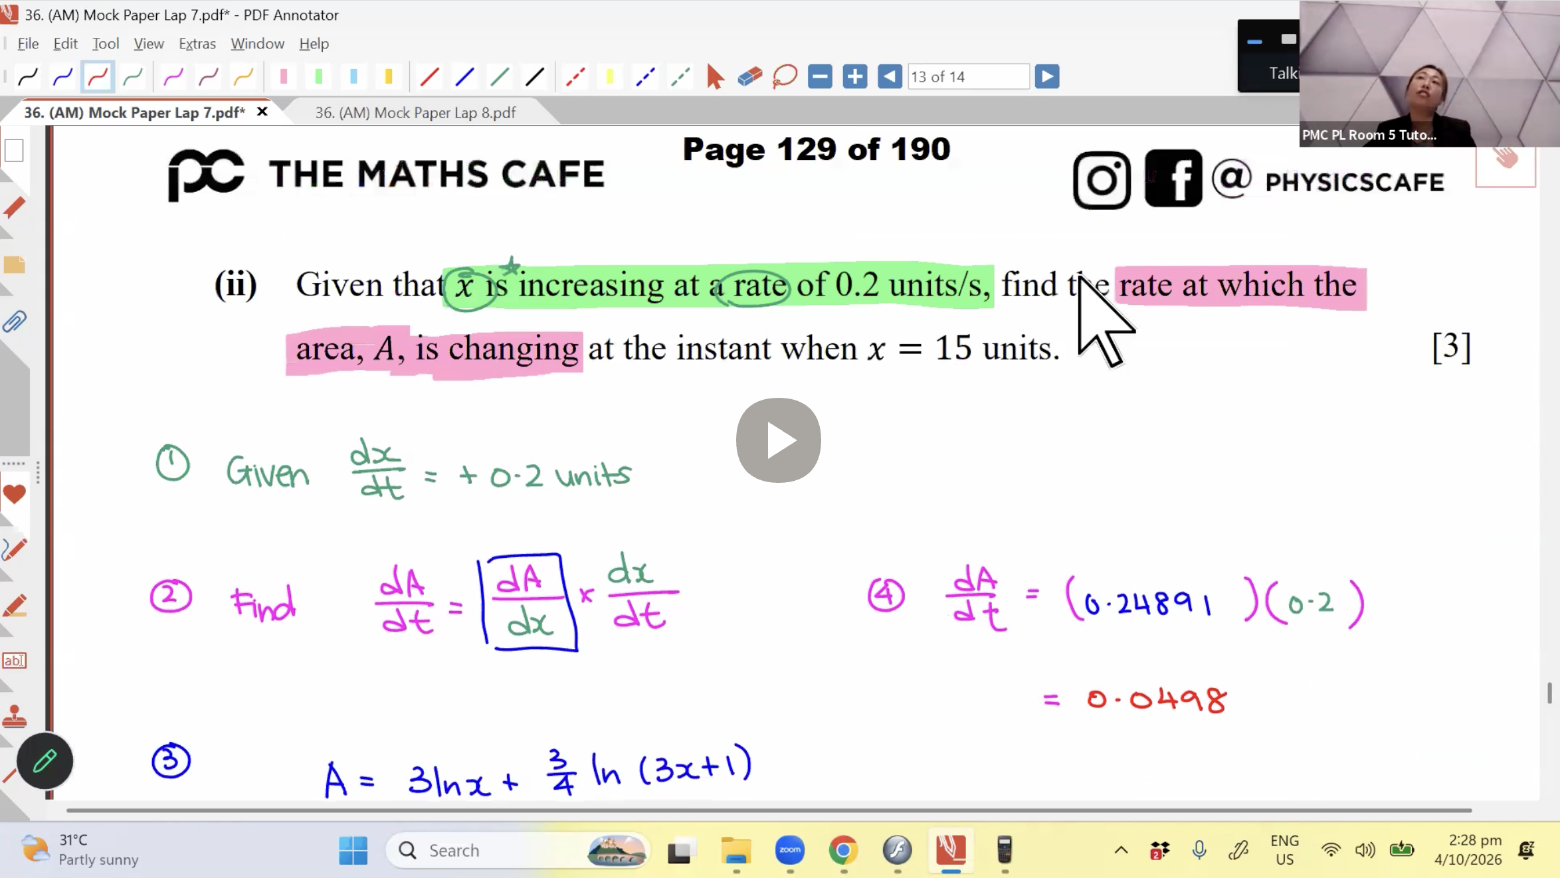Select the red straight line tool
Screen dimensions: 1560x878
tap(430, 77)
